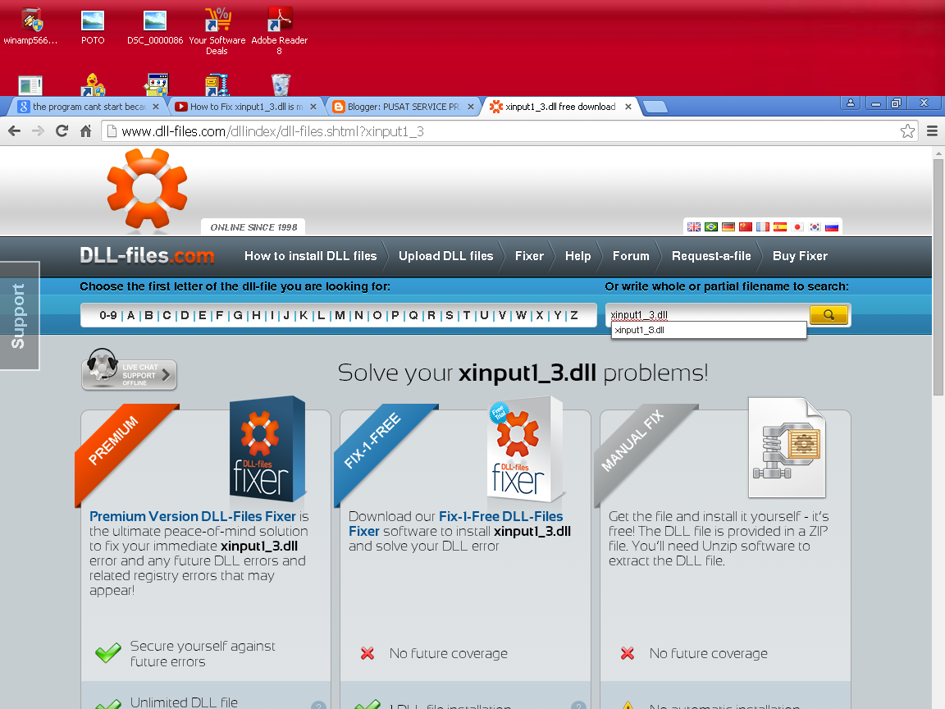This screenshot has height=709, width=945.
Task: Choose xinput1_3.dll autocomplete suggestion
Action: click(x=709, y=330)
